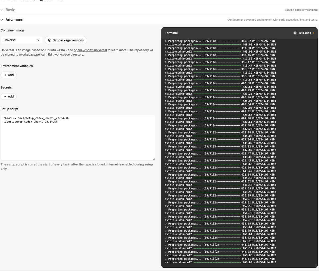Click the Terminal panel title
This screenshot has width=319, height=272.
[x=171, y=33]
